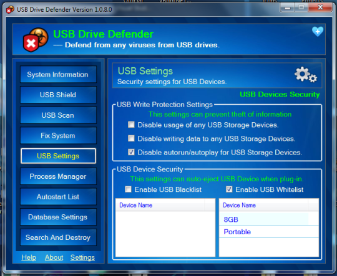Open Search And Destroy
The image size is (337, 276).
[58, 237]
